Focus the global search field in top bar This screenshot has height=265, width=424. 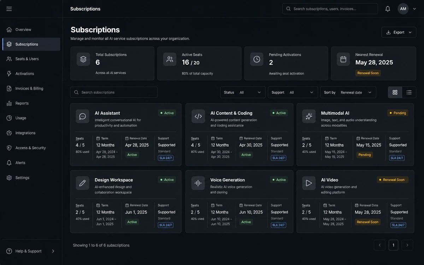pos(330,9)
